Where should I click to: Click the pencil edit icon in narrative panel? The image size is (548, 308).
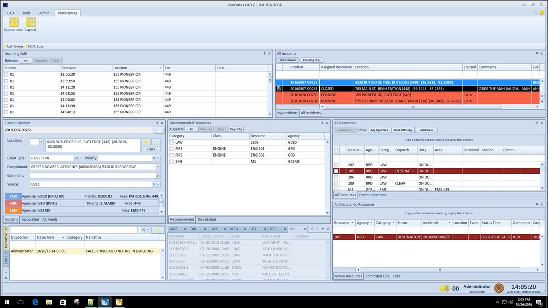tap(158, 229)
